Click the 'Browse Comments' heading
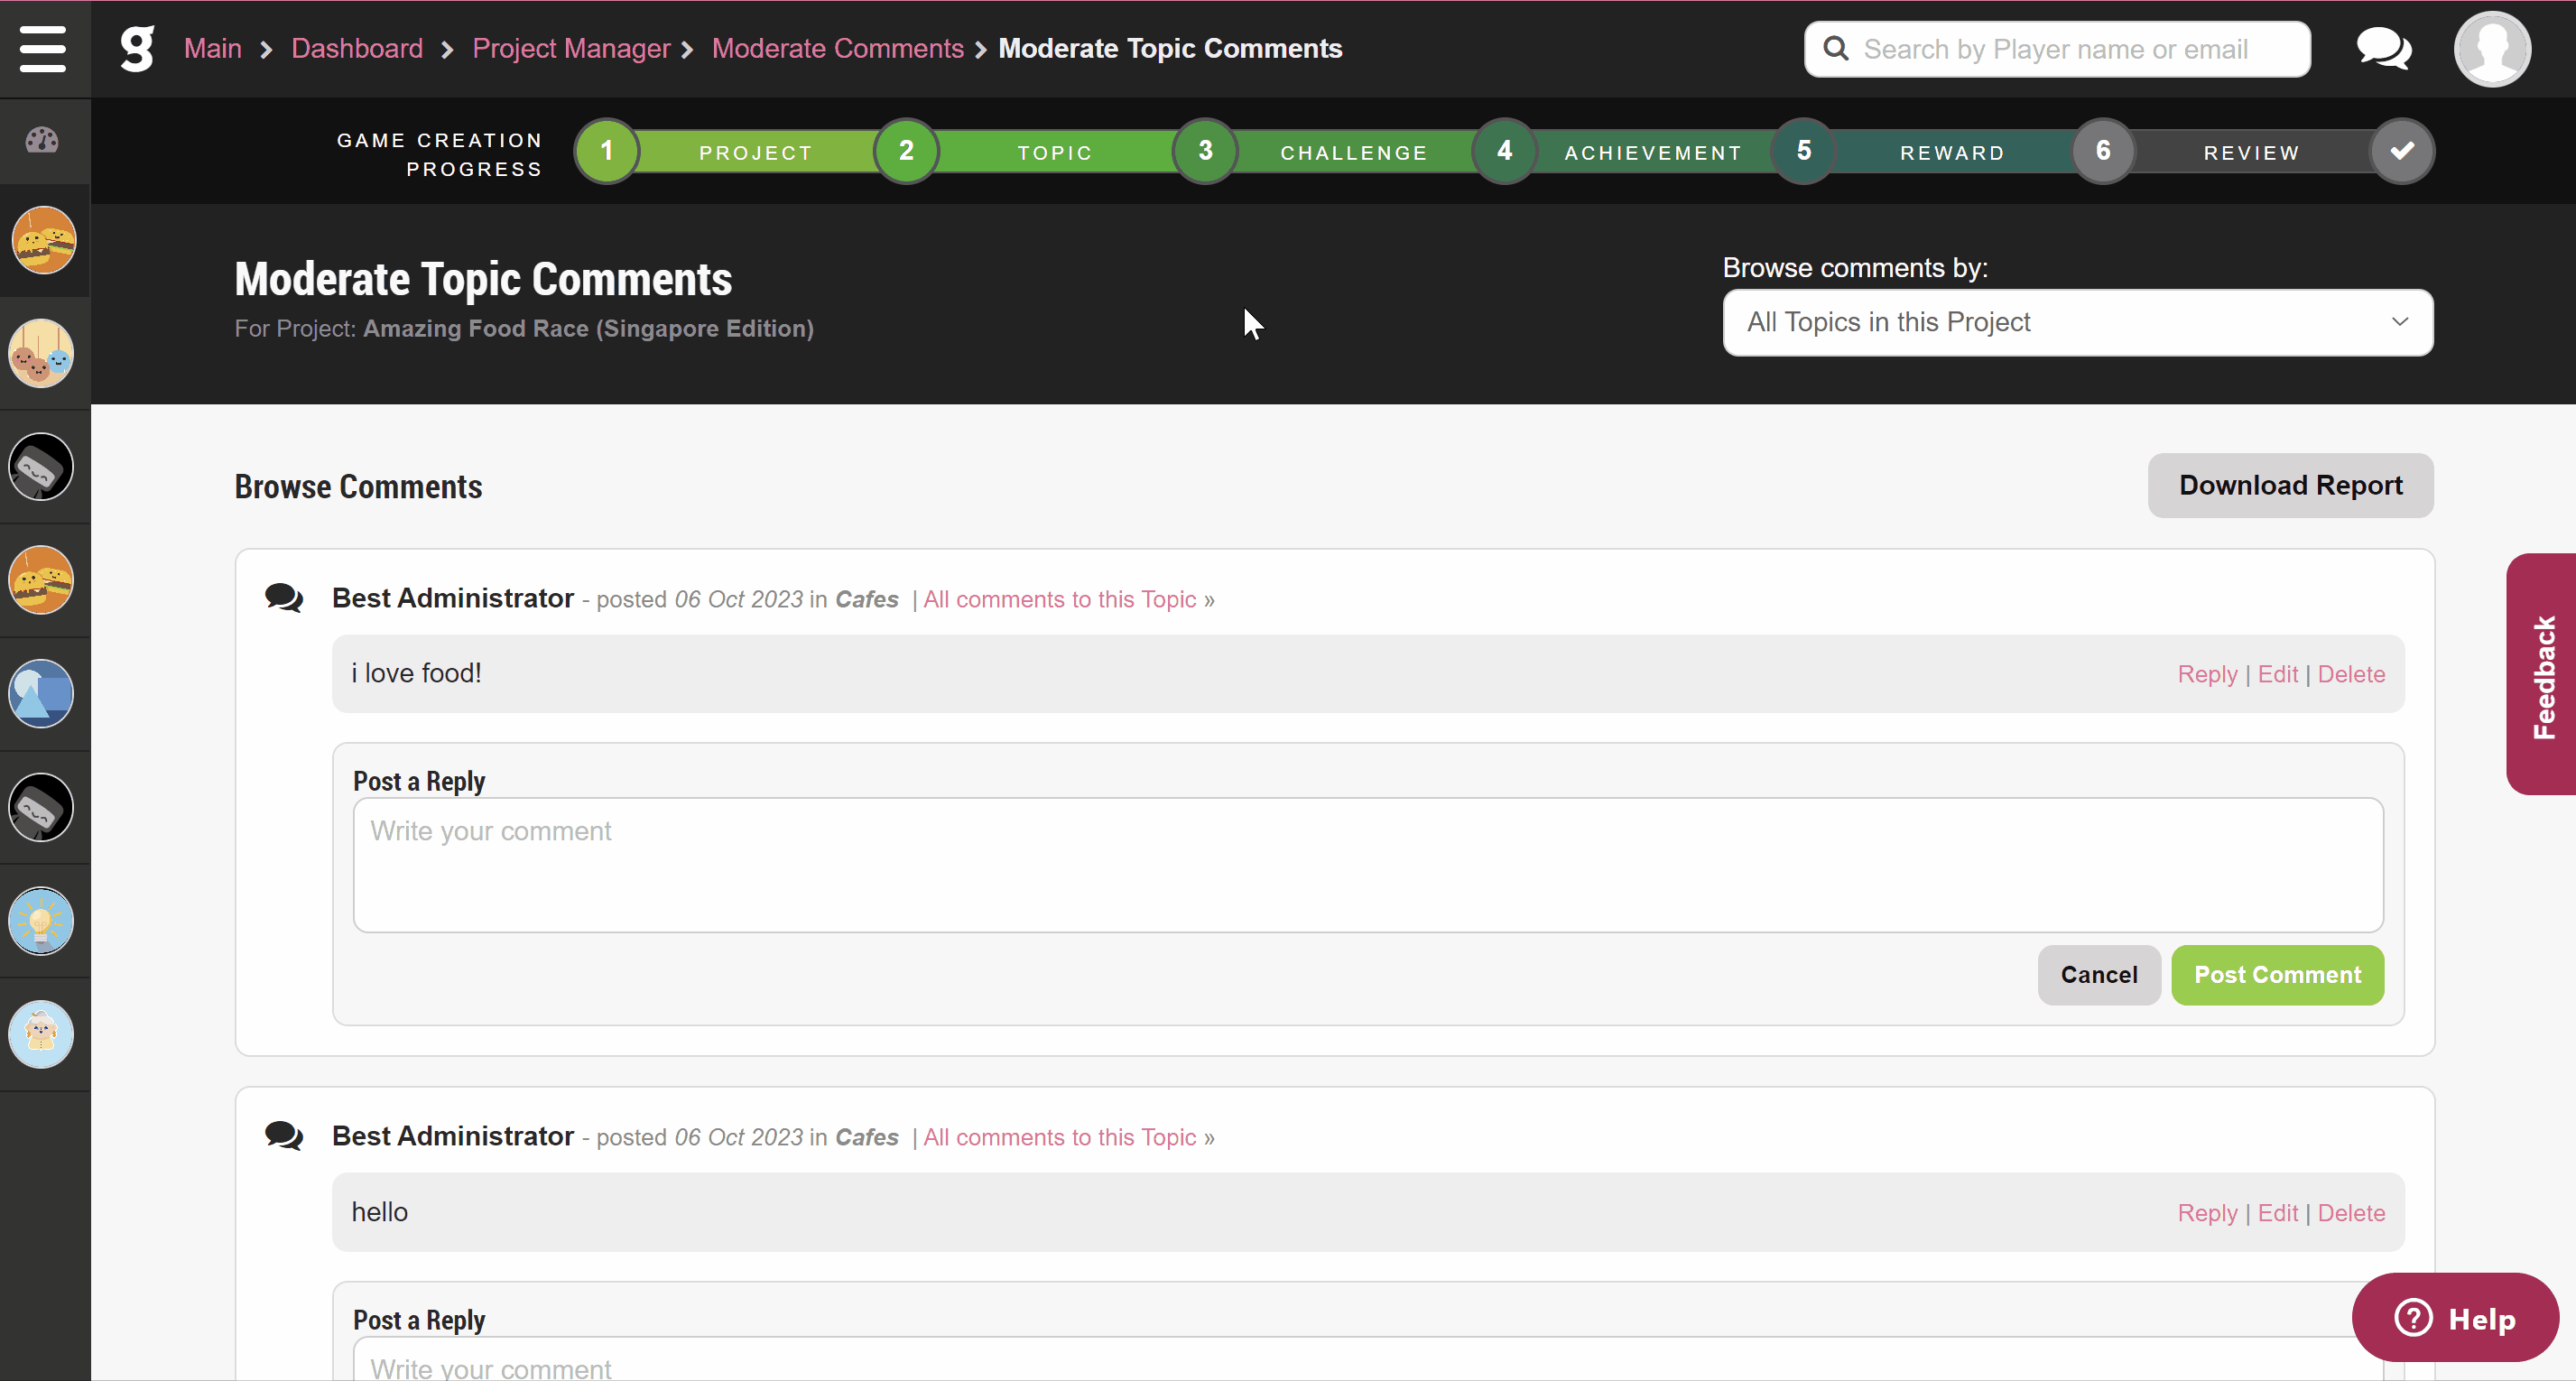Screen dimensions: 2576x1381 pyautogui.click(x=358, y=486)
